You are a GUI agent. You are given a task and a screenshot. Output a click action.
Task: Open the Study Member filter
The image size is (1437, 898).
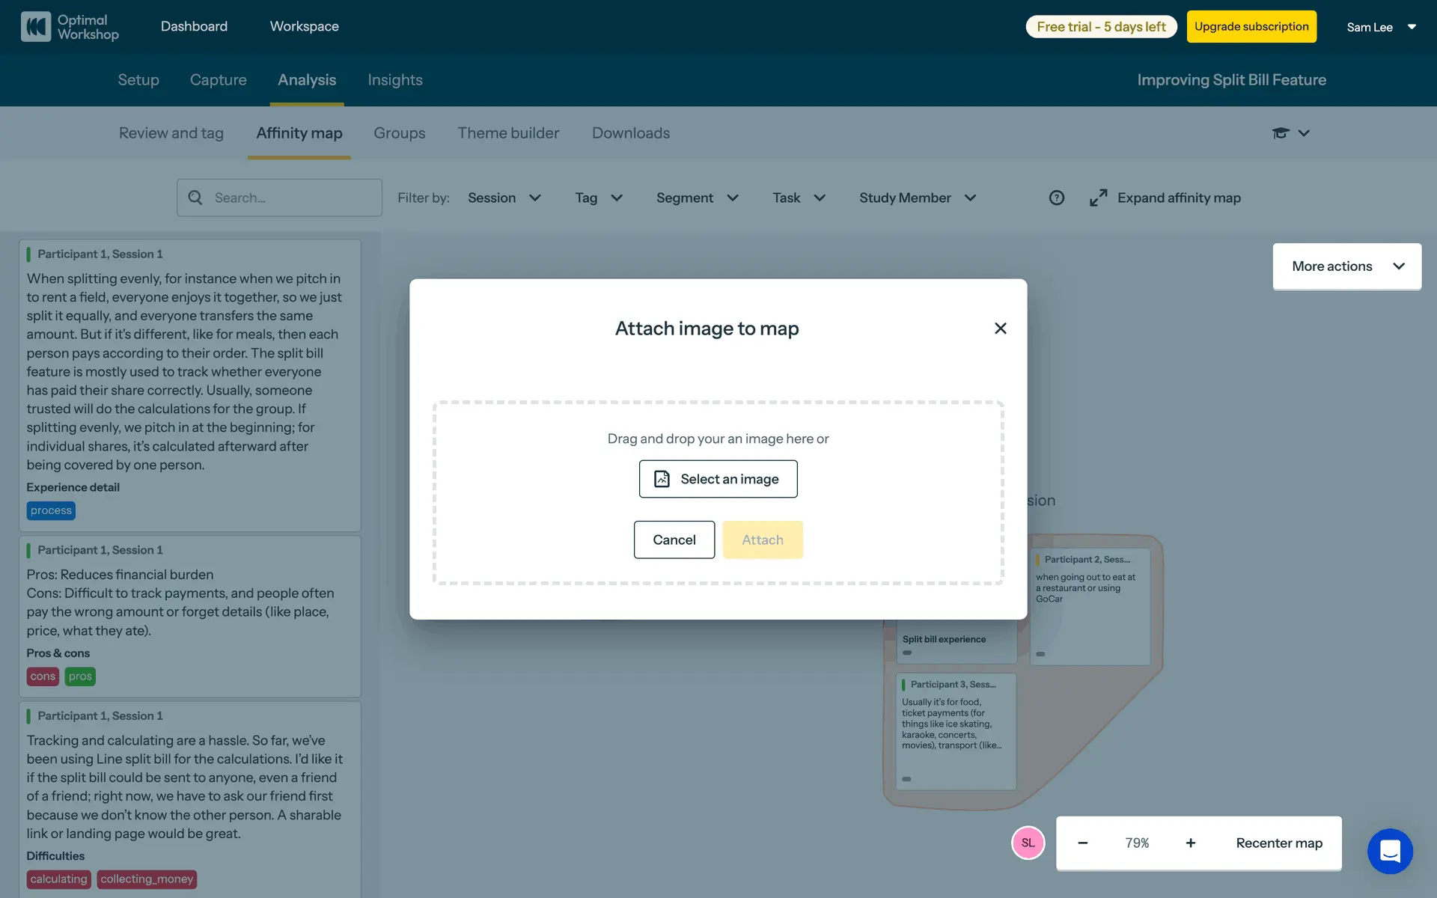917,198
